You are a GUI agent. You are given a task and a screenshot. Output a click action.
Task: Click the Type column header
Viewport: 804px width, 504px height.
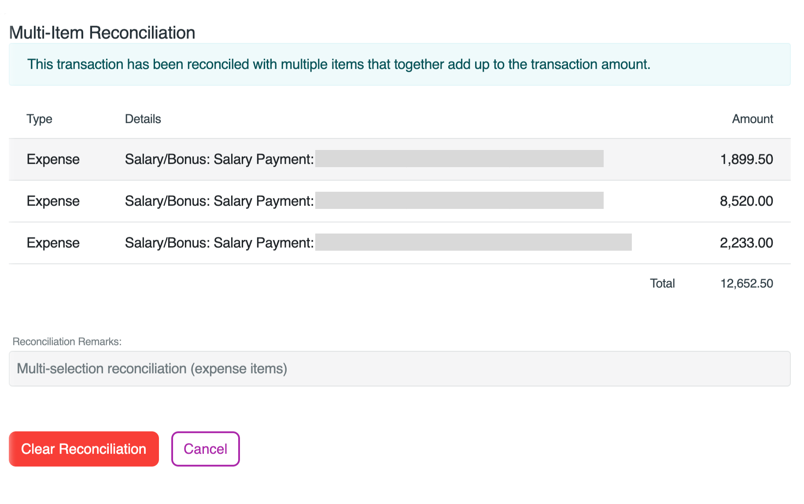coord(39,119)
